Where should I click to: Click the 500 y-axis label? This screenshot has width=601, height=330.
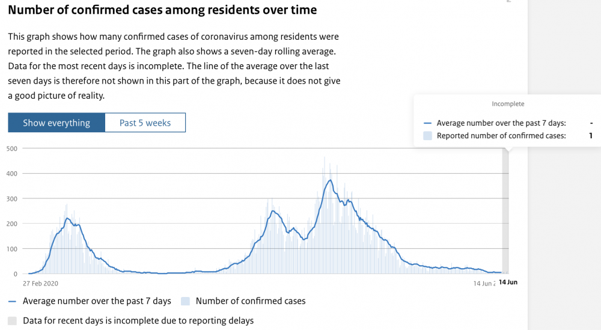coord(12,148)
